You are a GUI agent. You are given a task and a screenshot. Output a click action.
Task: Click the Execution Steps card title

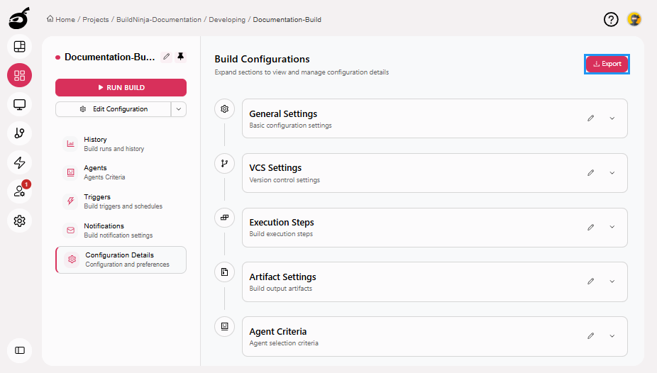click(282, 222)
